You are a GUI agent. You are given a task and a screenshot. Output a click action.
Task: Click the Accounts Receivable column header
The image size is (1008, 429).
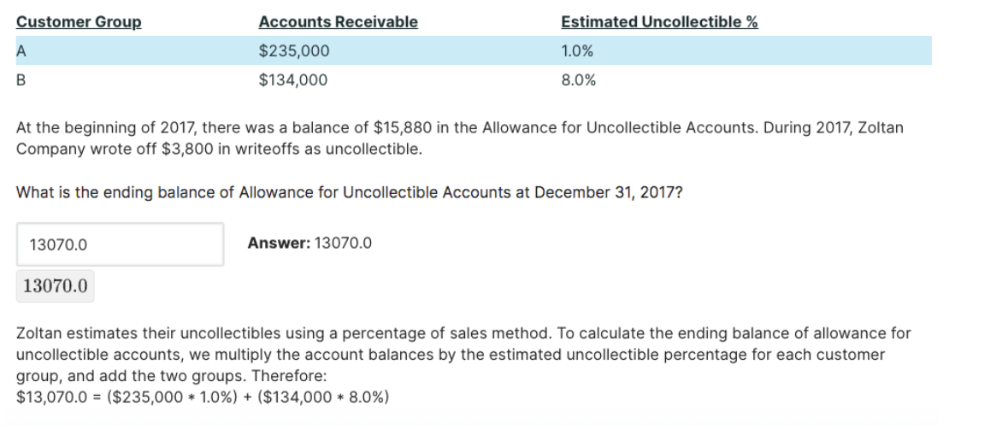click(x=338, y=22)
